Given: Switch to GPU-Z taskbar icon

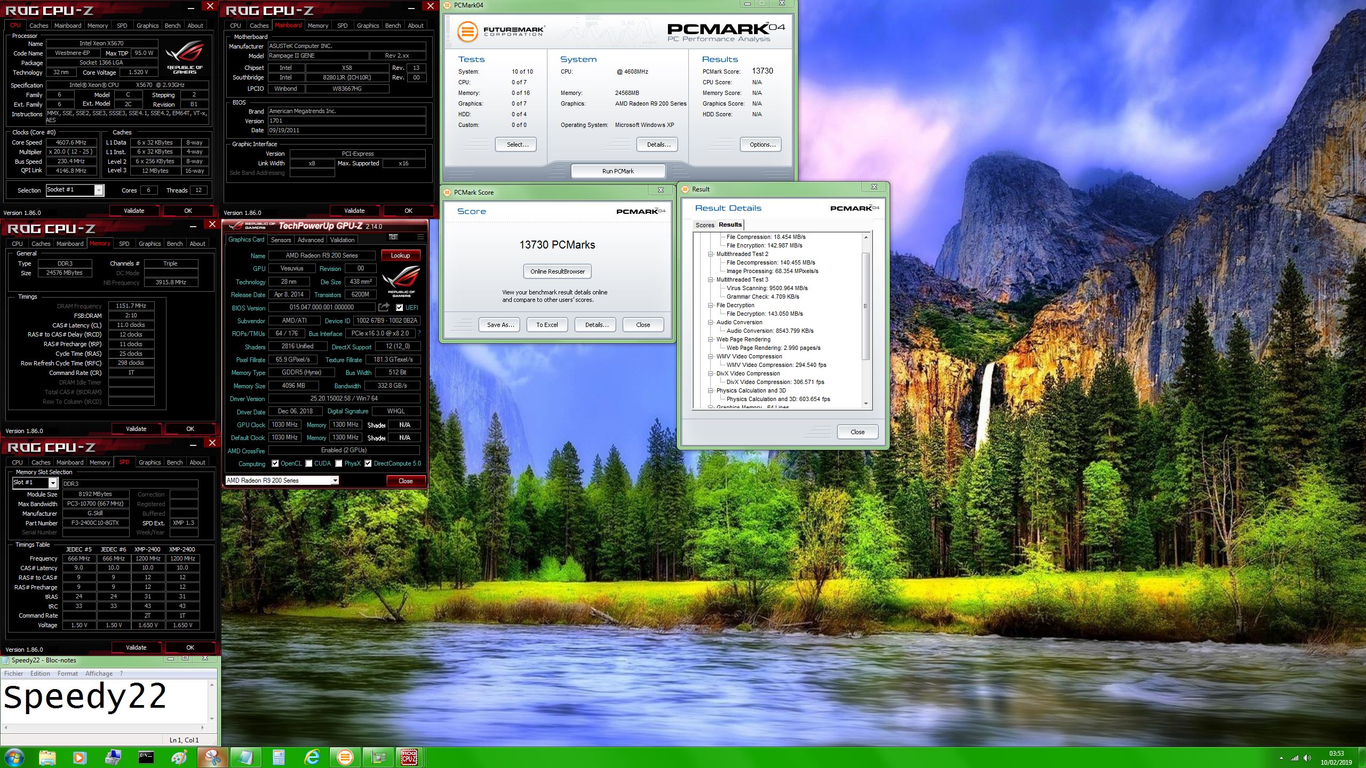Looking at the screenshot, I should pyautogui.click(x=378, y=757).
